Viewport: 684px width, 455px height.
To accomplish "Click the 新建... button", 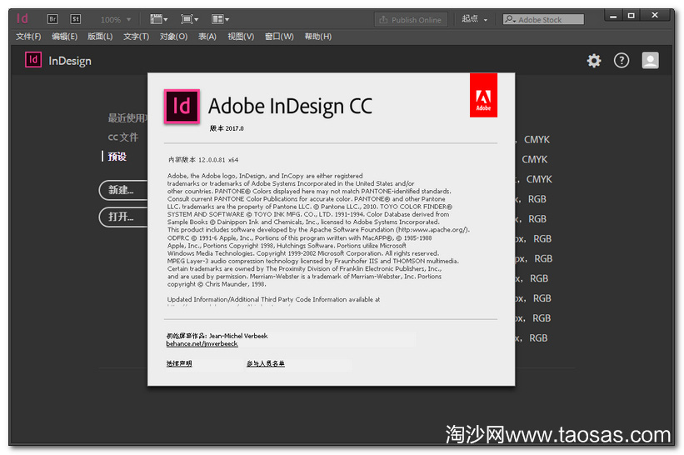I will 123,190.
